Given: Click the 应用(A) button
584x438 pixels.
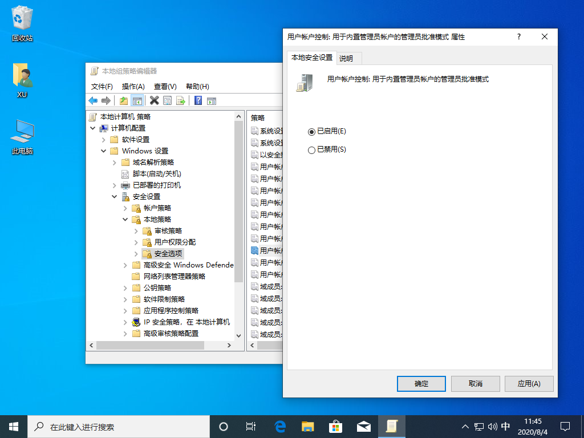Looking at the screenshot, I should tap(529, 384).
